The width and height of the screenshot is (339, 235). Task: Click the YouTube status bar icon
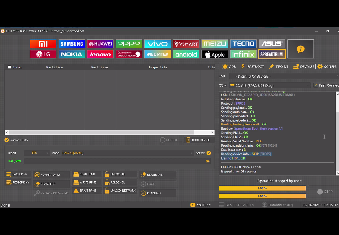click(193, 205)
